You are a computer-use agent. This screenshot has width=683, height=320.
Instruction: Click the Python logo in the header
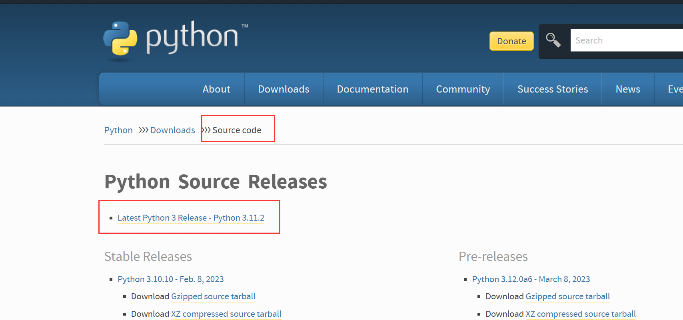(x=176, y=41)
